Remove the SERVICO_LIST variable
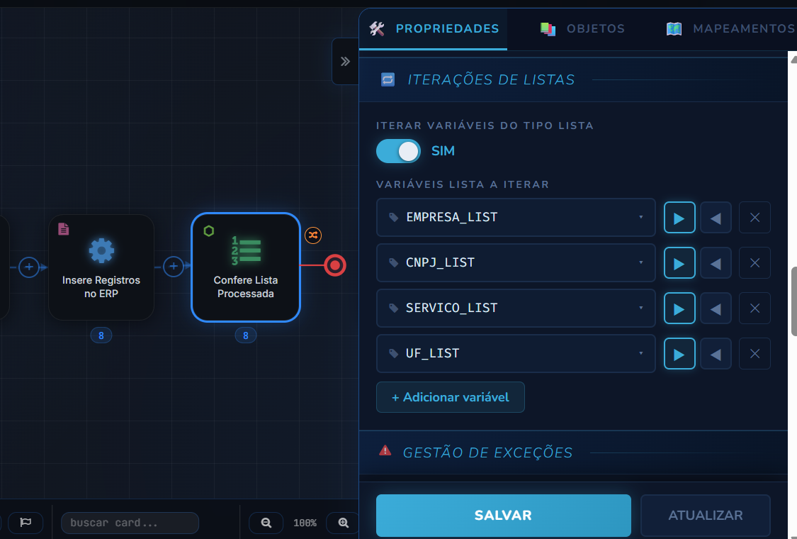 coord(754,309)
